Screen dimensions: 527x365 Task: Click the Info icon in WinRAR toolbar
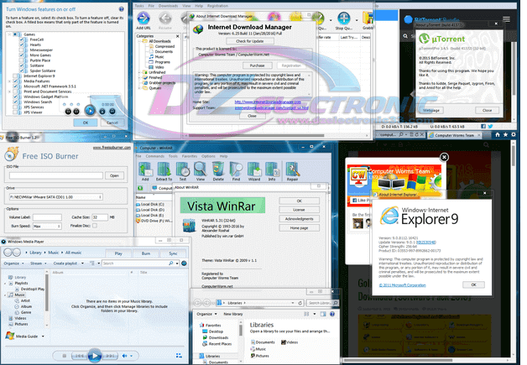click(x=272, y=169)
